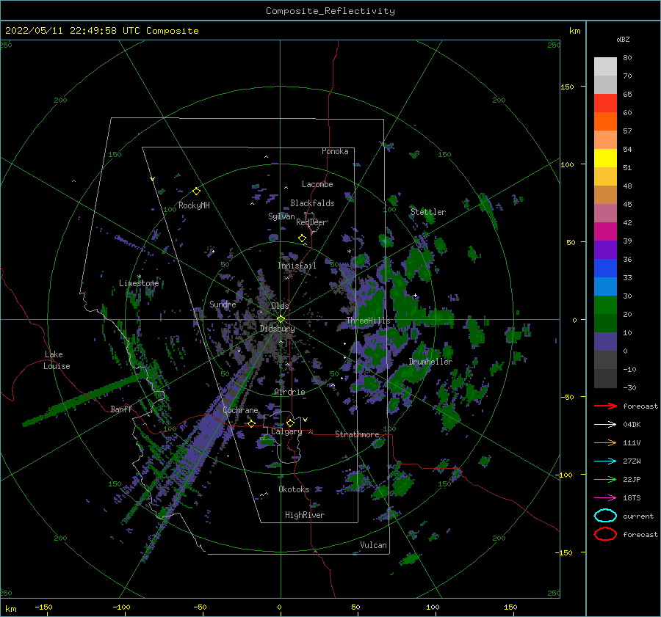Click the 04DK legend label
Image resolution: width=661 pixels, height=617 pixels.
pyautogui.click(x=632, y=425)
